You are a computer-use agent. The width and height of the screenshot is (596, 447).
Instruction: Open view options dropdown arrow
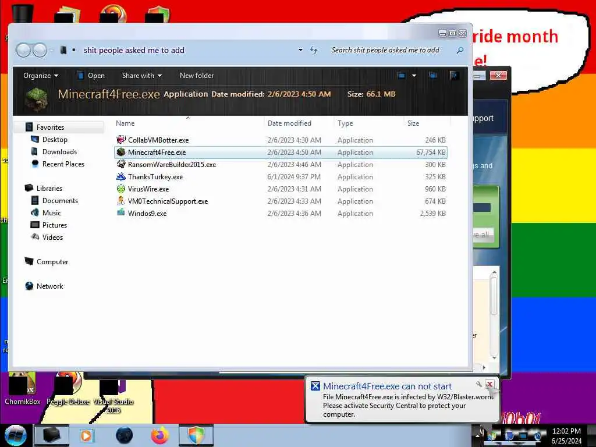[414, 75]
